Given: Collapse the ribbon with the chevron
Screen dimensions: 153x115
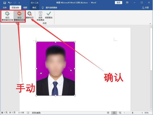Looking at the screenshot, I should pyautogui.click(x=150, y=24).
